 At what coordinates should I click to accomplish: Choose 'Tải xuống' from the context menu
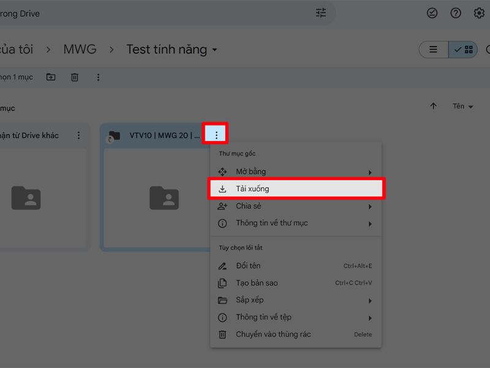click(x=296, y=189)
